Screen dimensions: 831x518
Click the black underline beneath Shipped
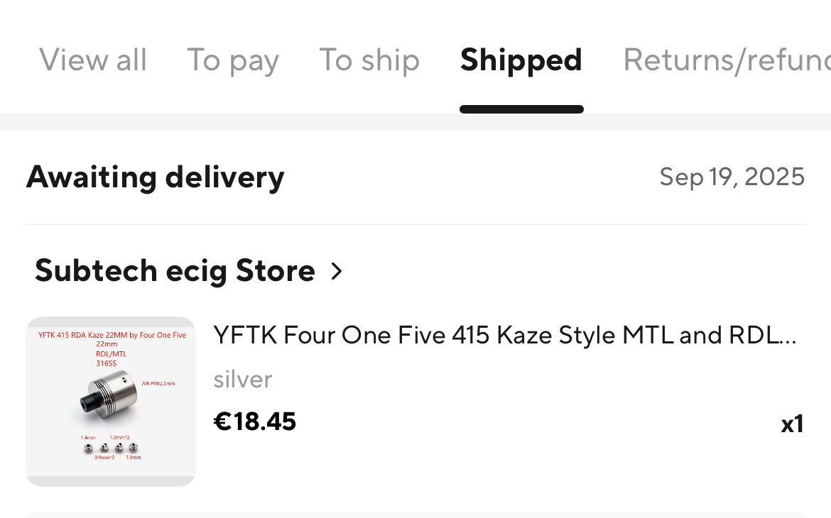tap(521, 109)
